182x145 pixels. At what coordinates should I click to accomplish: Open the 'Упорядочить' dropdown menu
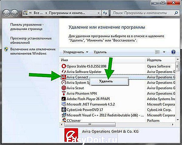click(x=76, y=52)
